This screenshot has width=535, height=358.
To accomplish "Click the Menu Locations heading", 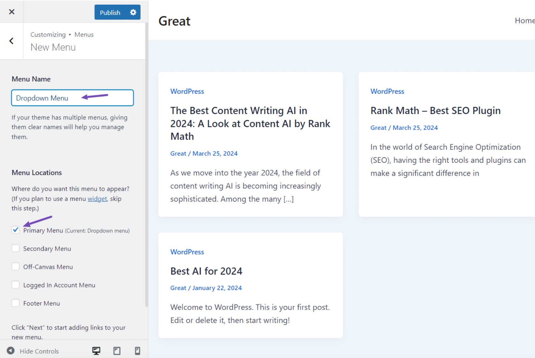I will point(37,173).
